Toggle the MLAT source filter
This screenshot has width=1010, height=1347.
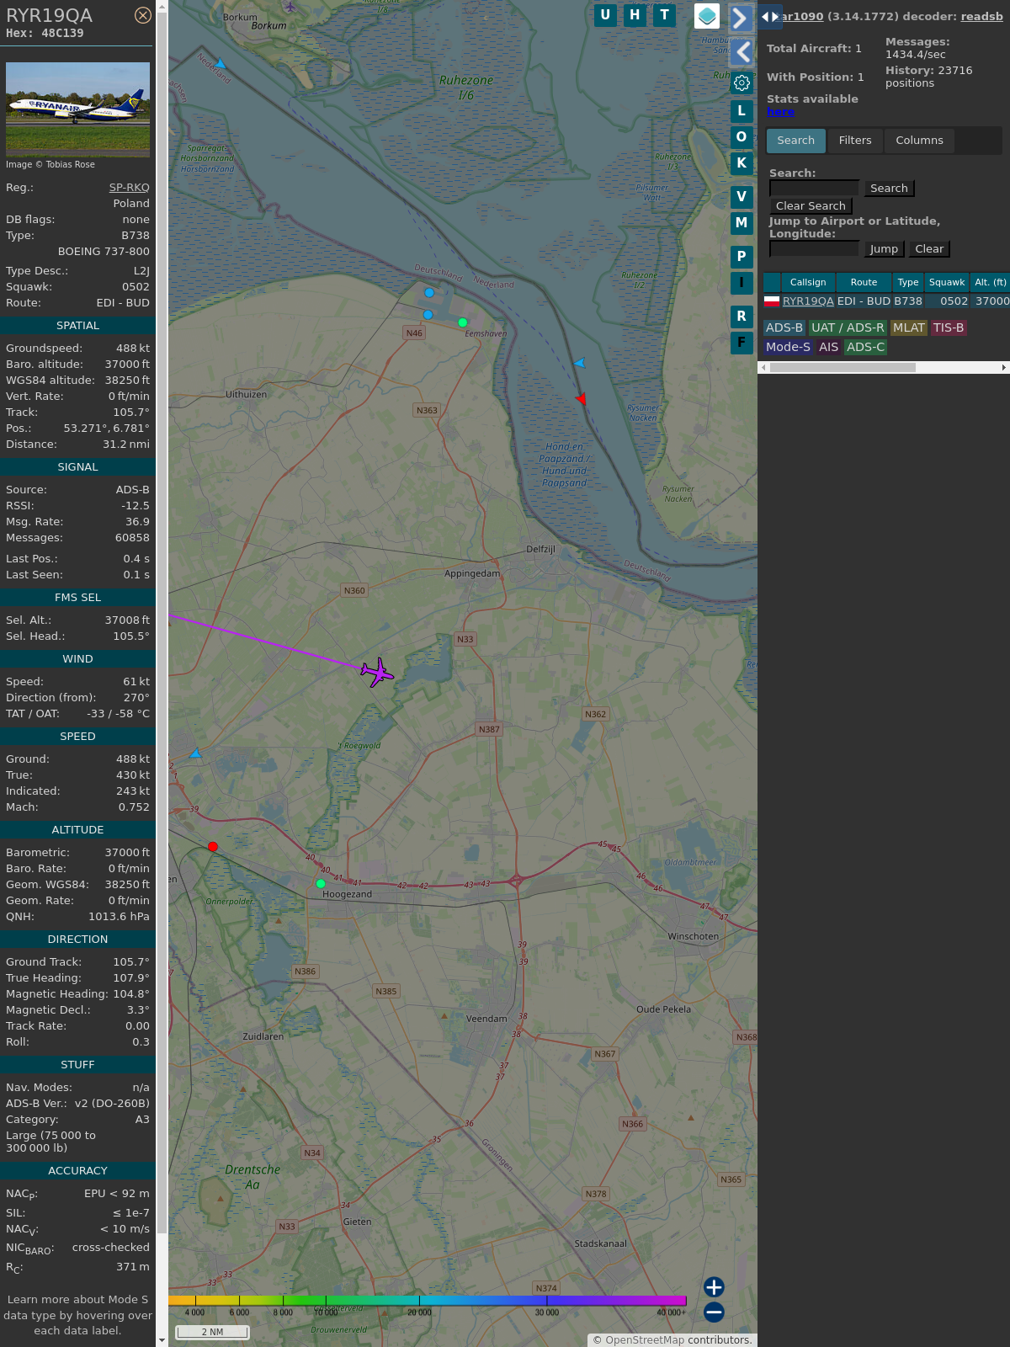tap(908, 327)
